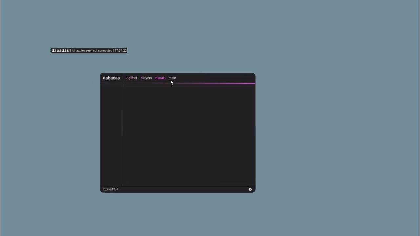Screen dimensions: 420x236
Task: Open the misc tab
Action: click(172, 78)
